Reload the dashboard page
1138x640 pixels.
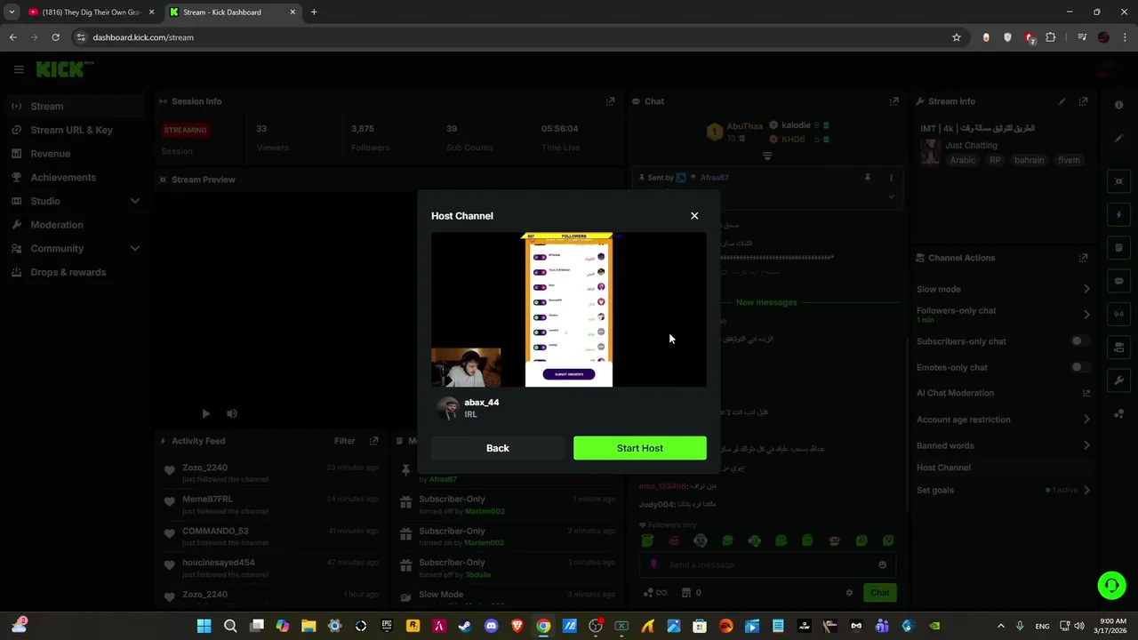coord(55,37)
